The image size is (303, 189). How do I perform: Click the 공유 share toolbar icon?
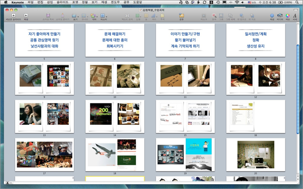(x=181, y=17)
